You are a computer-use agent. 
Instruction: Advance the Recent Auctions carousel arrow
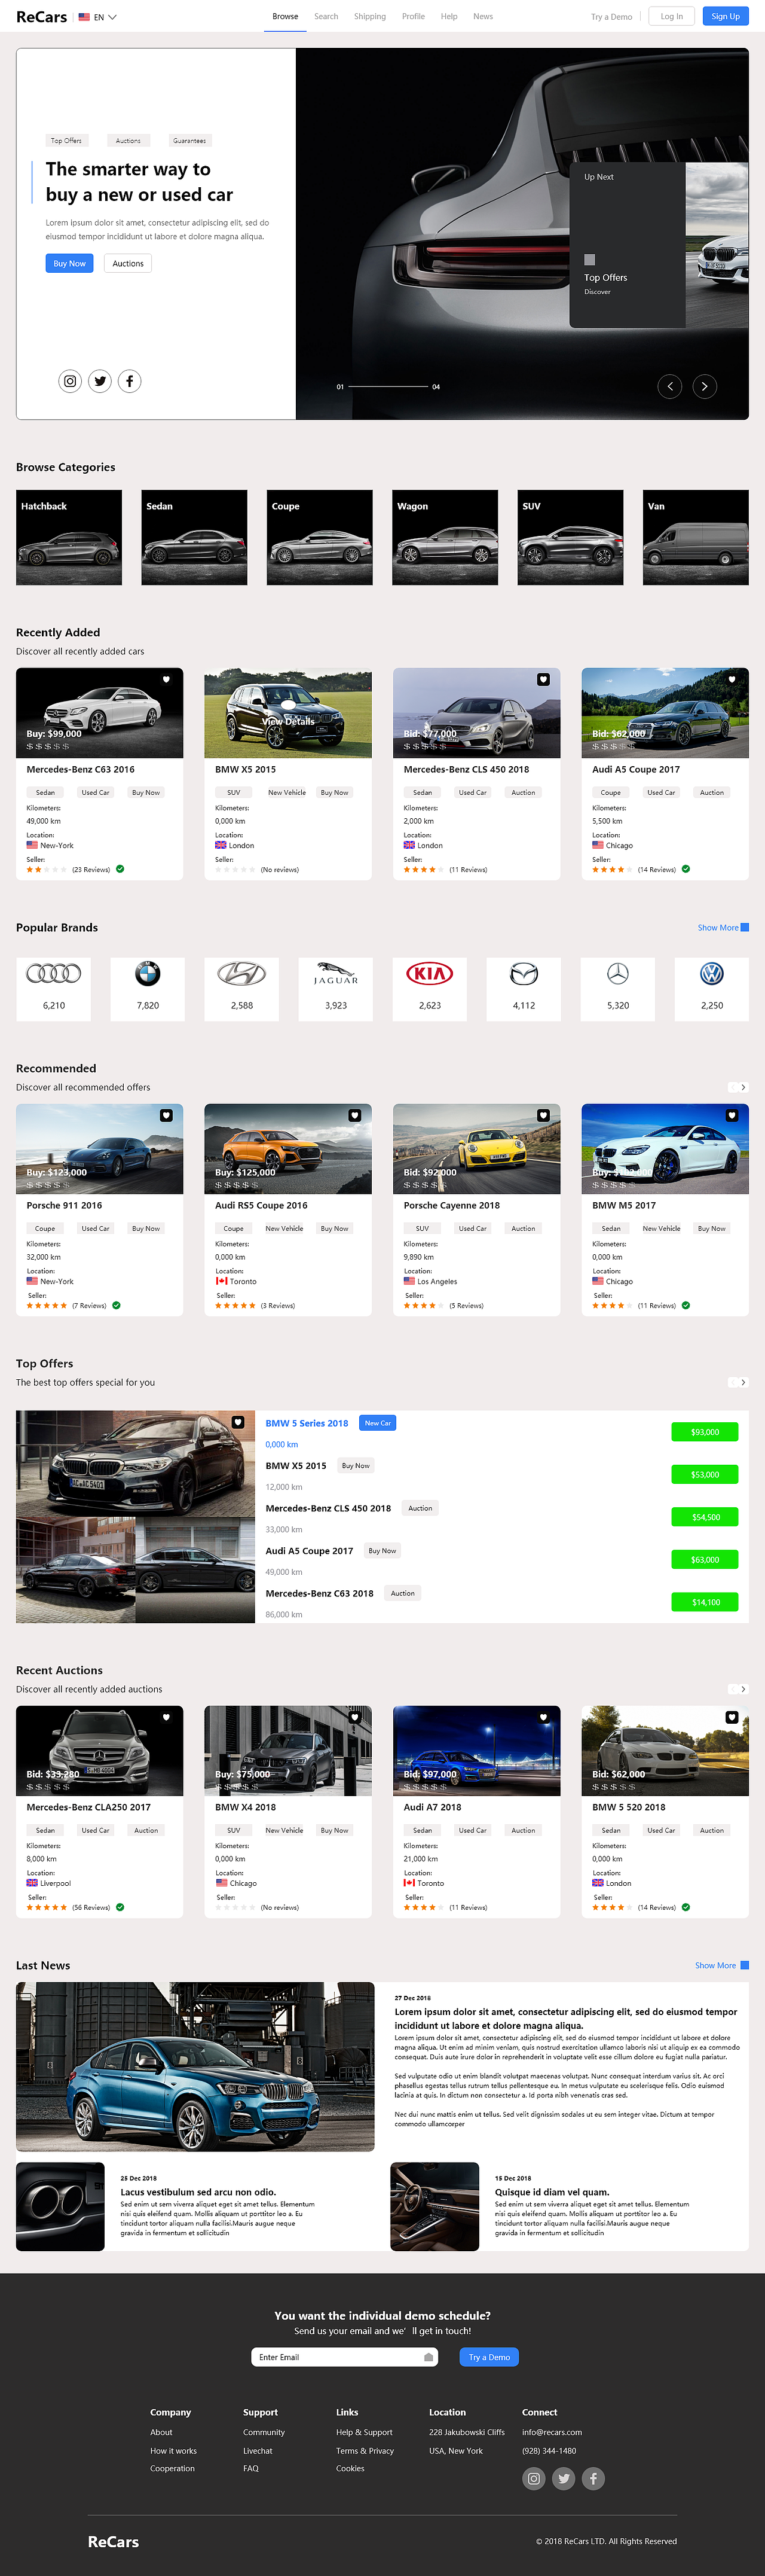tap(743, 1689)
